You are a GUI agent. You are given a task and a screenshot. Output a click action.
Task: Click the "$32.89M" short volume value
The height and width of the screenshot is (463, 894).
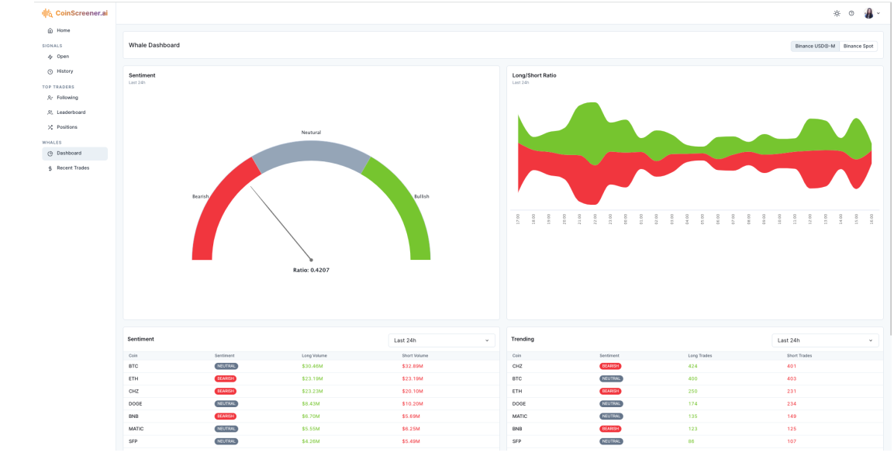click(x=412, y=366)
